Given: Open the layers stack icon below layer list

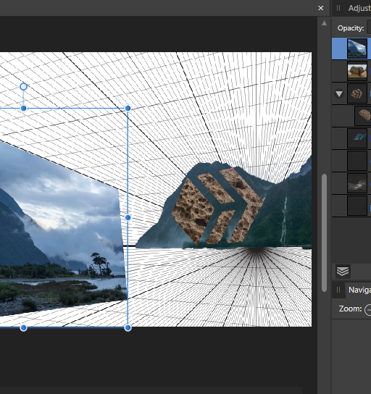Looking at the screenshot, I should tap(342, 272).
